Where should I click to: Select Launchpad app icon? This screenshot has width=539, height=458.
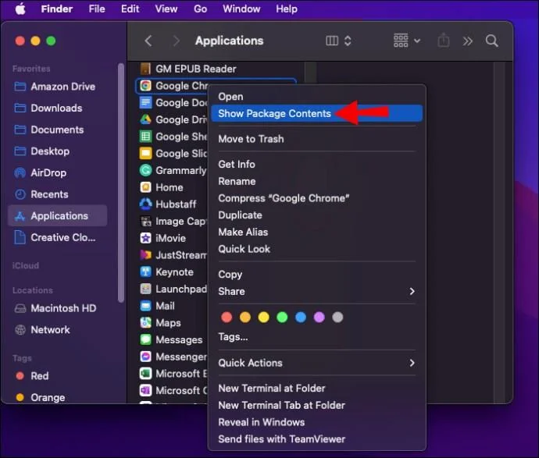(x=145, y=289)
